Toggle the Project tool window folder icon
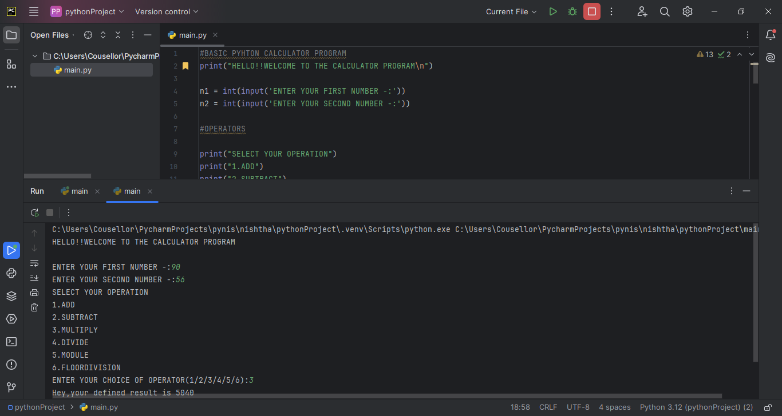 click(x=11, y=35)
